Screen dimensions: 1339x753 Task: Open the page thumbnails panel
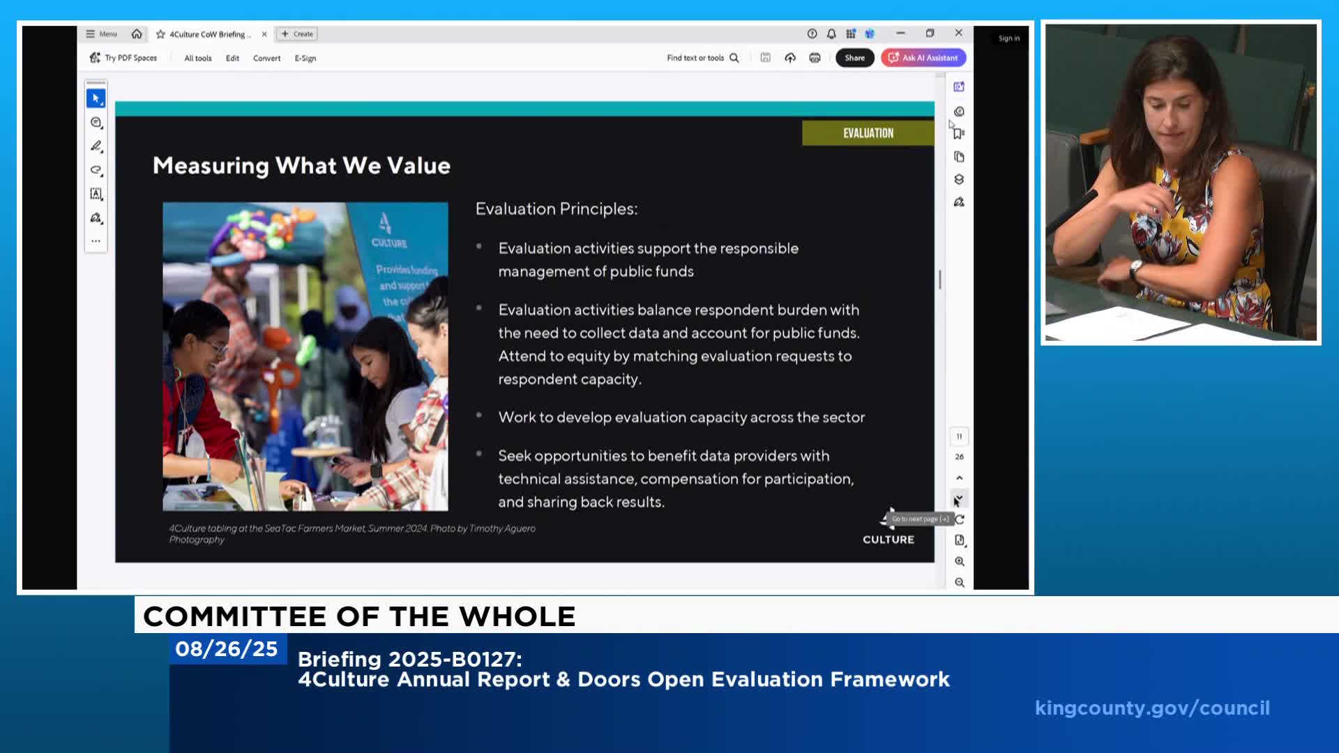(959, 157)
